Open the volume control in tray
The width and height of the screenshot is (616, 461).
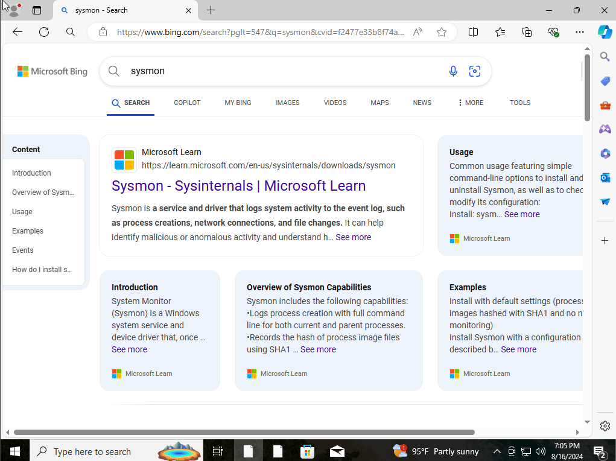point(541,451)
